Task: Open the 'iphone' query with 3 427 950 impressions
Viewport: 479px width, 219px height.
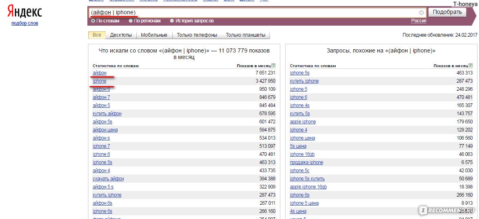Action: coord(100,81)
